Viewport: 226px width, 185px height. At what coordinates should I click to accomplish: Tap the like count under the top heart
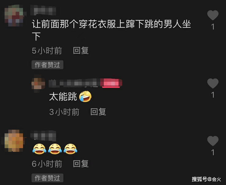tap(213, 27)
